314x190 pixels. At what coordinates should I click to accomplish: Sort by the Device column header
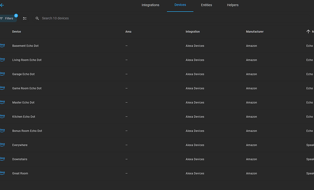pyautogui.click(x=16, y=32)
